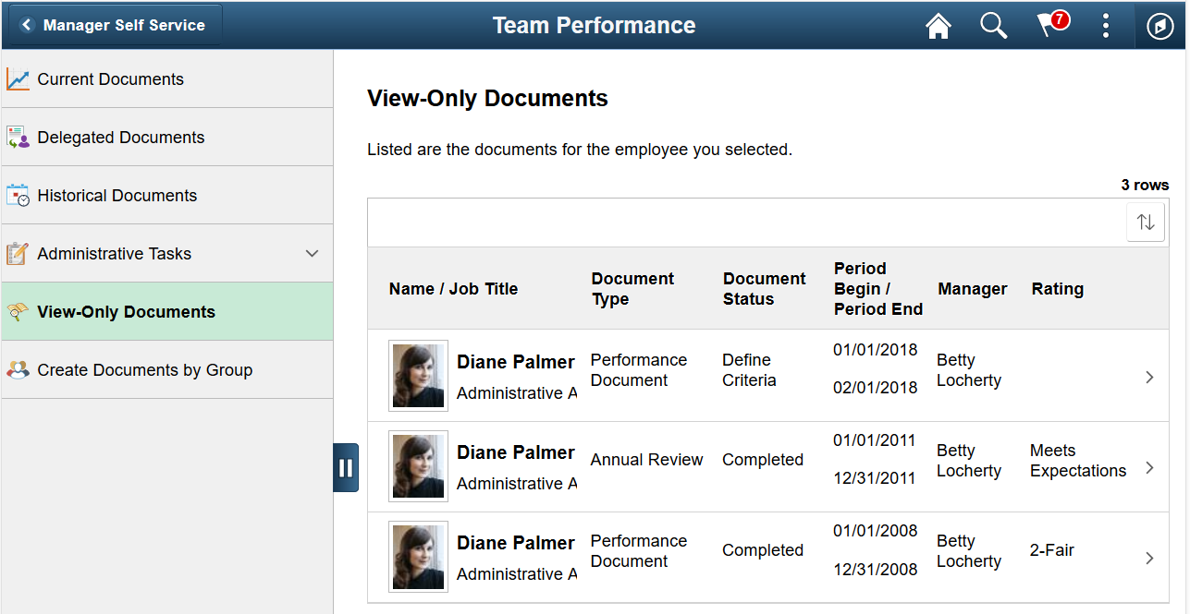Click the Administrative Tasks notepad icon
Viewport: 1190px width, 614px height.
[18, 254]
